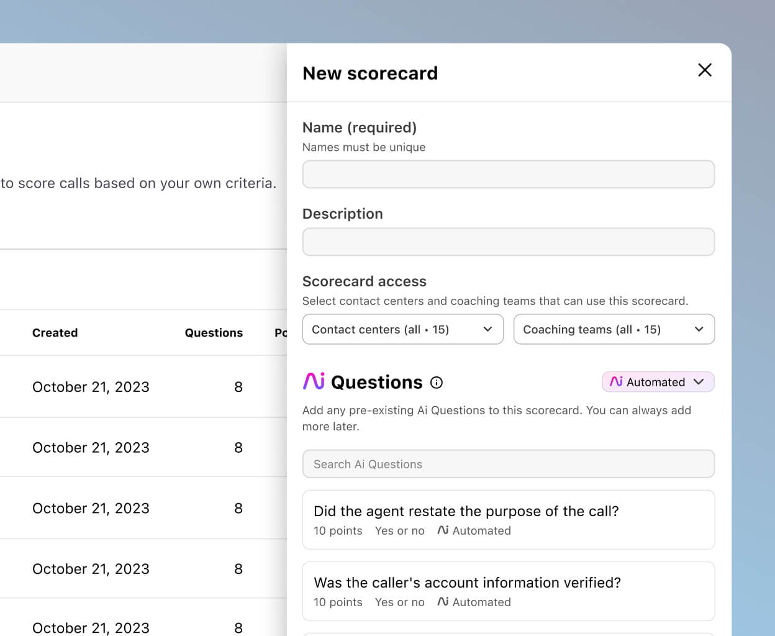Sort by the Created column header
The height and width of the screenshot is (636, 775).
[55, 333]
